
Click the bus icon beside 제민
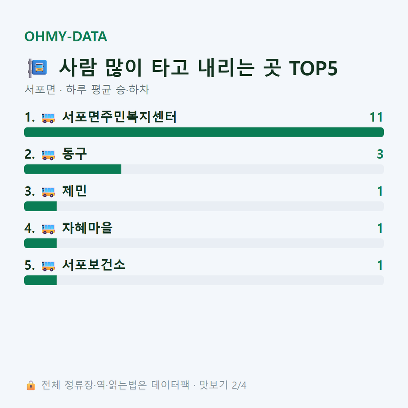click(48, 192)
